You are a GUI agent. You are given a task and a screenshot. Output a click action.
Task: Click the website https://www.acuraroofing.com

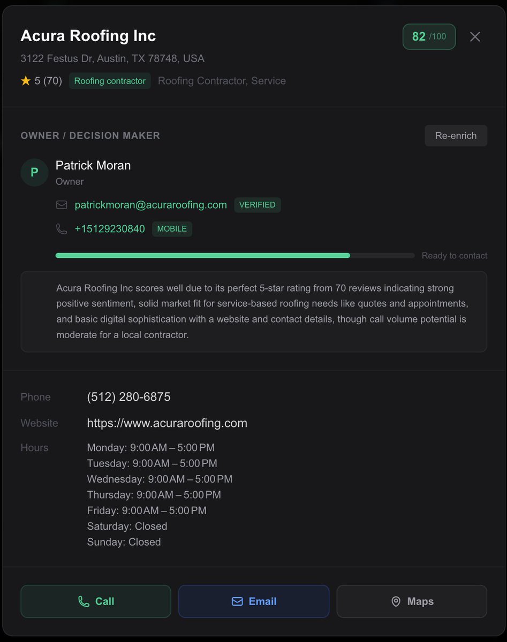[x=167, y=423]
